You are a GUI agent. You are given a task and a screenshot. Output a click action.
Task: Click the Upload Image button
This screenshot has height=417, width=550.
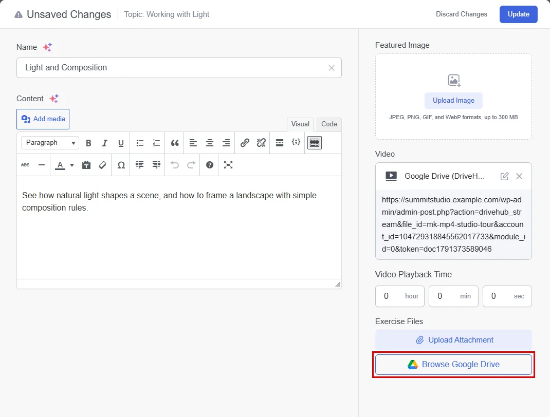point(453,101)
